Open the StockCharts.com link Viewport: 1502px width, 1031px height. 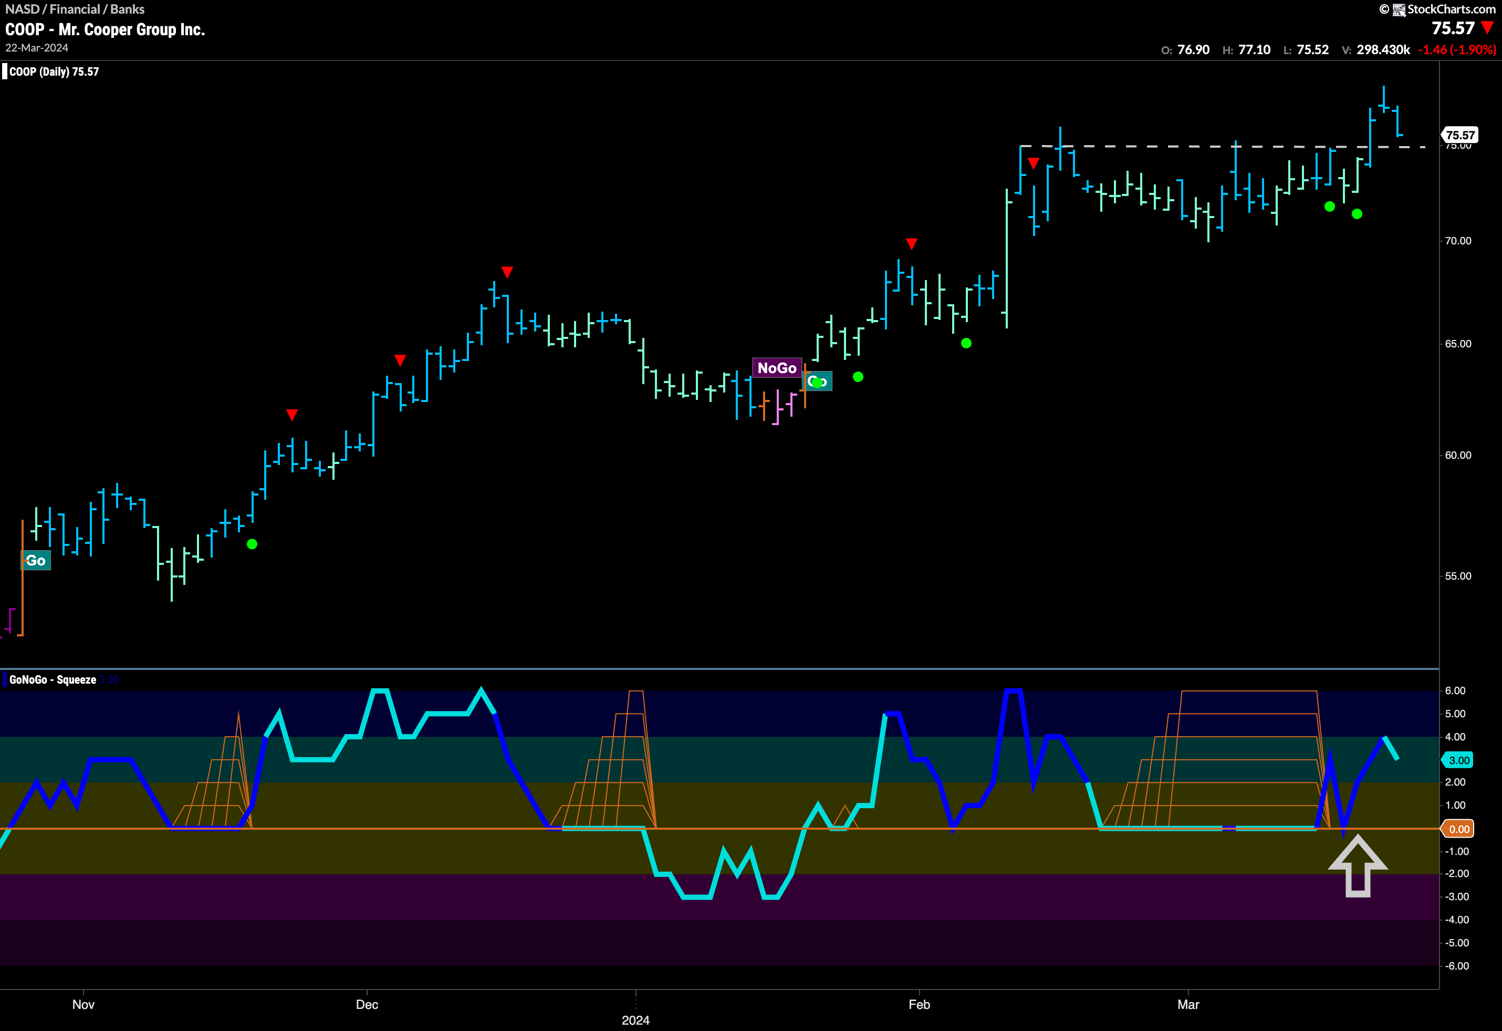1451,9
